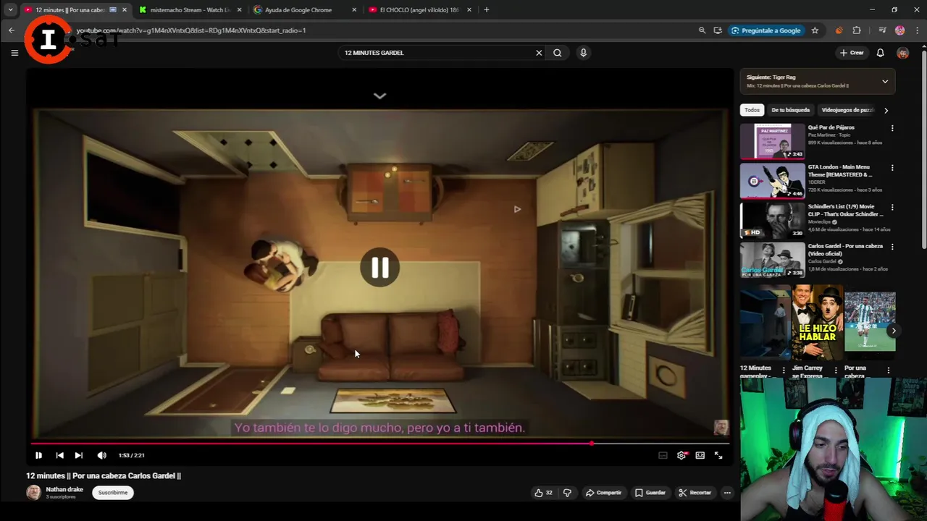Clear the search text with the X
Viewport: 927px width, 521px height.
pos(539,53)
